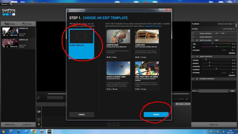
Task: Click the Exposure slider handle
Action: (x=206, y=60)
